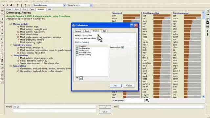Click the Find input field at bottom

coord(161,107)
